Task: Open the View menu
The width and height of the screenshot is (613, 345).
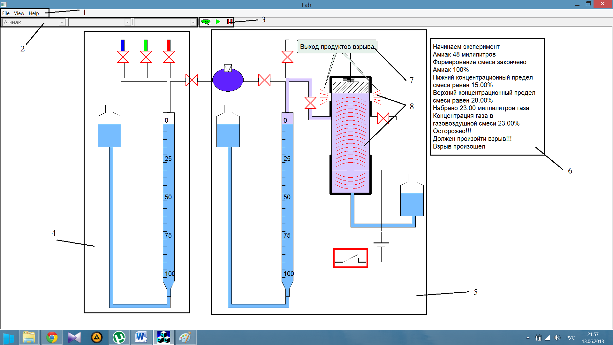Action: click(x=19, y=13)
